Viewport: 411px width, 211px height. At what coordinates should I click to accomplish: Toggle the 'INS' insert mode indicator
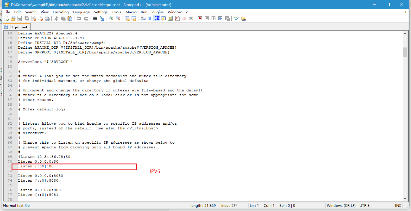click(x=398, y=205)
